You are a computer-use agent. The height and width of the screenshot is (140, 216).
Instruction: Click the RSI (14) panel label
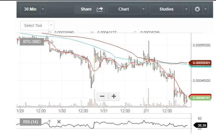coord(30,122)
